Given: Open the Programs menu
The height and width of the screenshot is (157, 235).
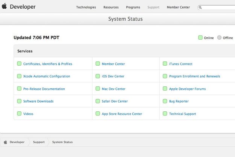Looking at the screenshot, I should [133, 7].
